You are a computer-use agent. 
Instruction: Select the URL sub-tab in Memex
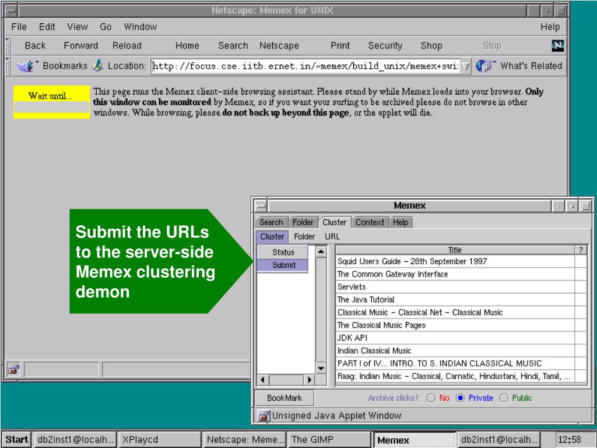click(x=332, y=237)
